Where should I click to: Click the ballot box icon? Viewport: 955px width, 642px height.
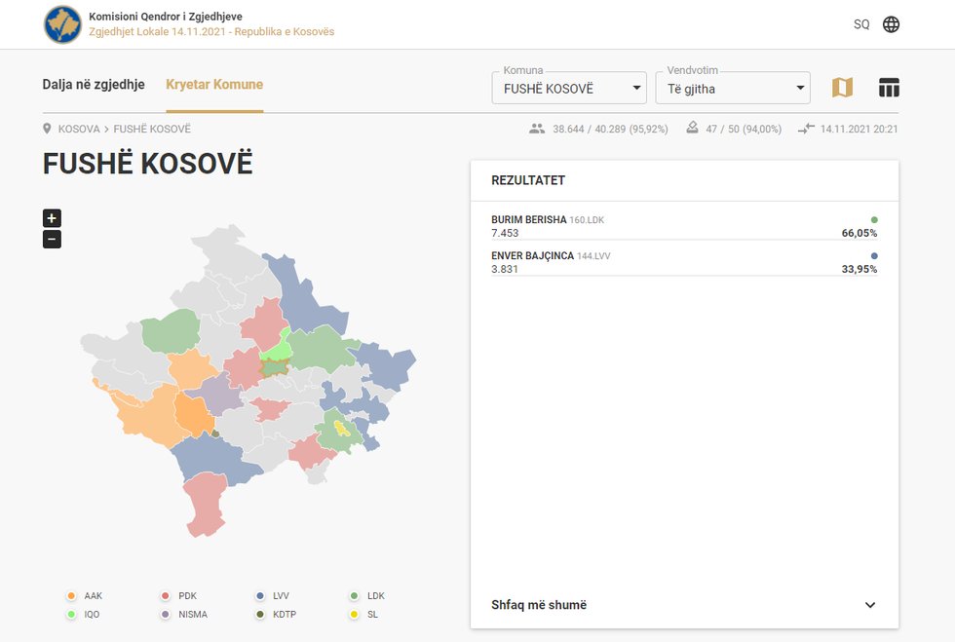click(692, 128)
